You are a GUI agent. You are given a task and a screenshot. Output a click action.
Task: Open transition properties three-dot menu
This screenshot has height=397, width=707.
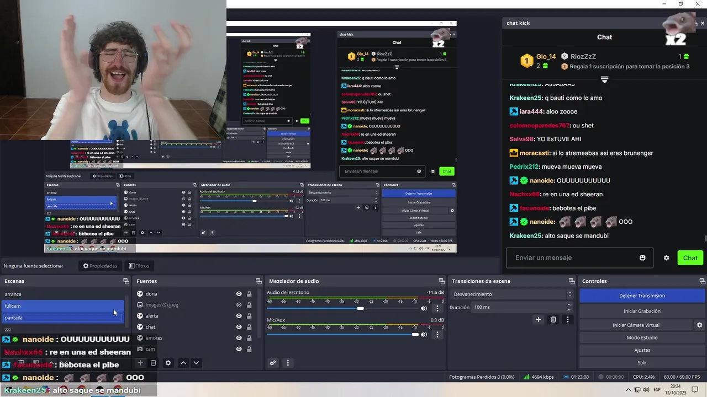(x=567, y=319)
